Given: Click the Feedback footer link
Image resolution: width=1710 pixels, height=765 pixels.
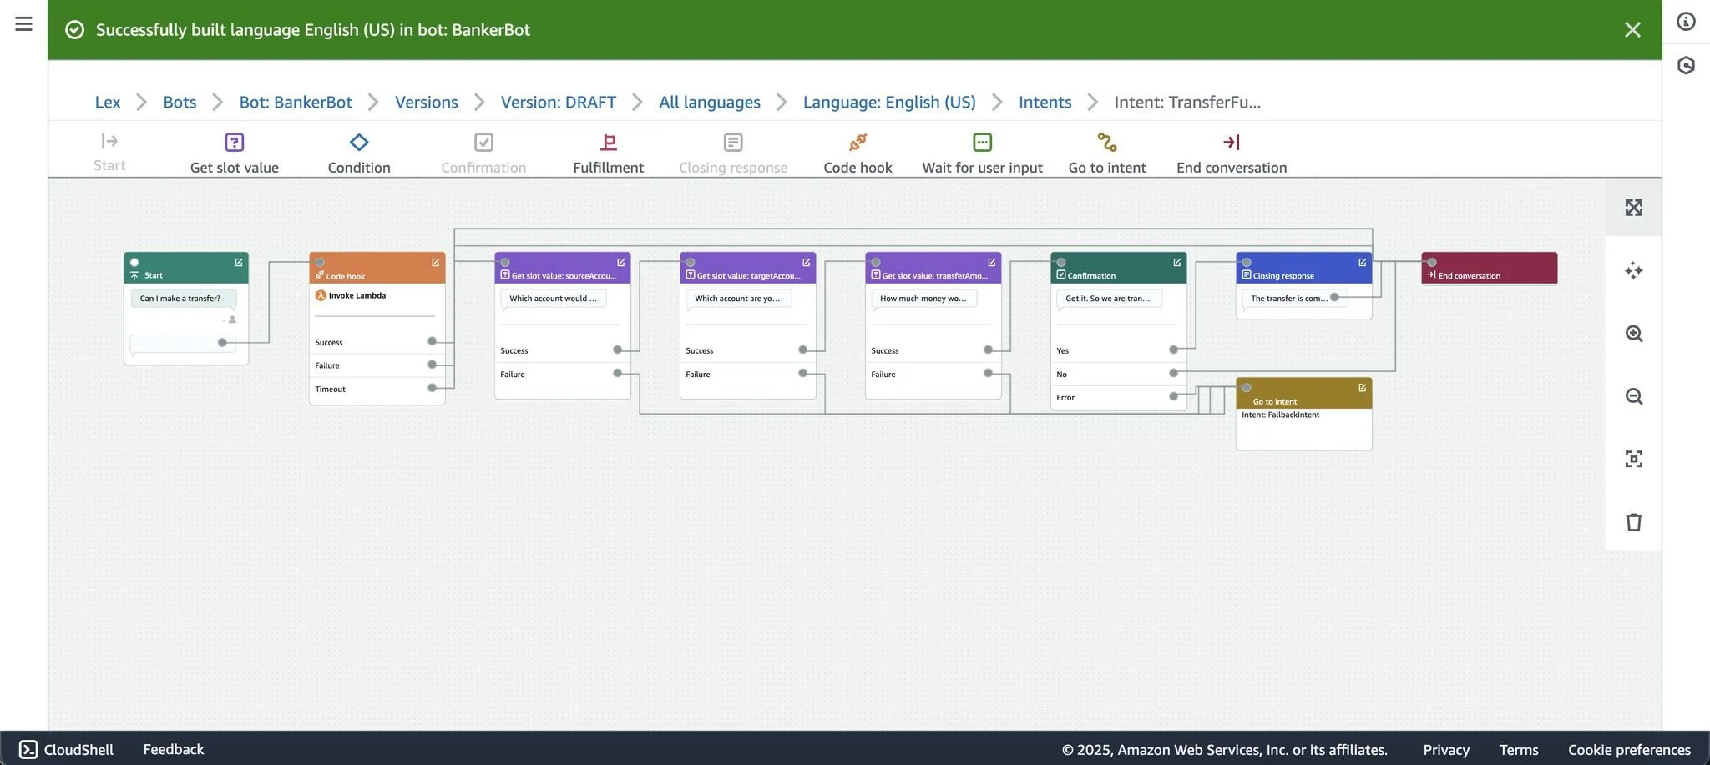Looking at the screenshot, I should point(174,749).
